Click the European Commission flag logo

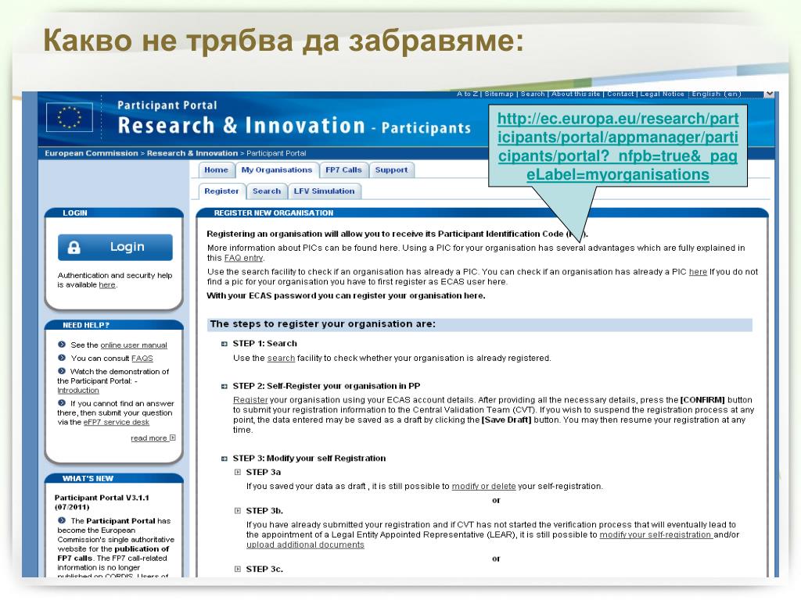[x=70, y=117]
